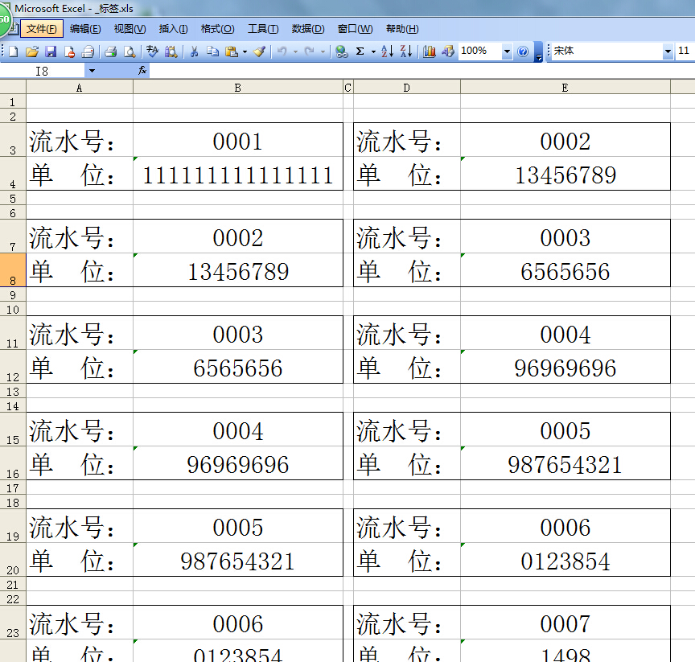Open the 数据(D) menu

click(308, 29)
